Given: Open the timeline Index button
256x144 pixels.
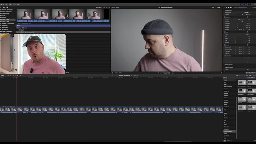Looking at the screenshot, I should coord(2,76).
